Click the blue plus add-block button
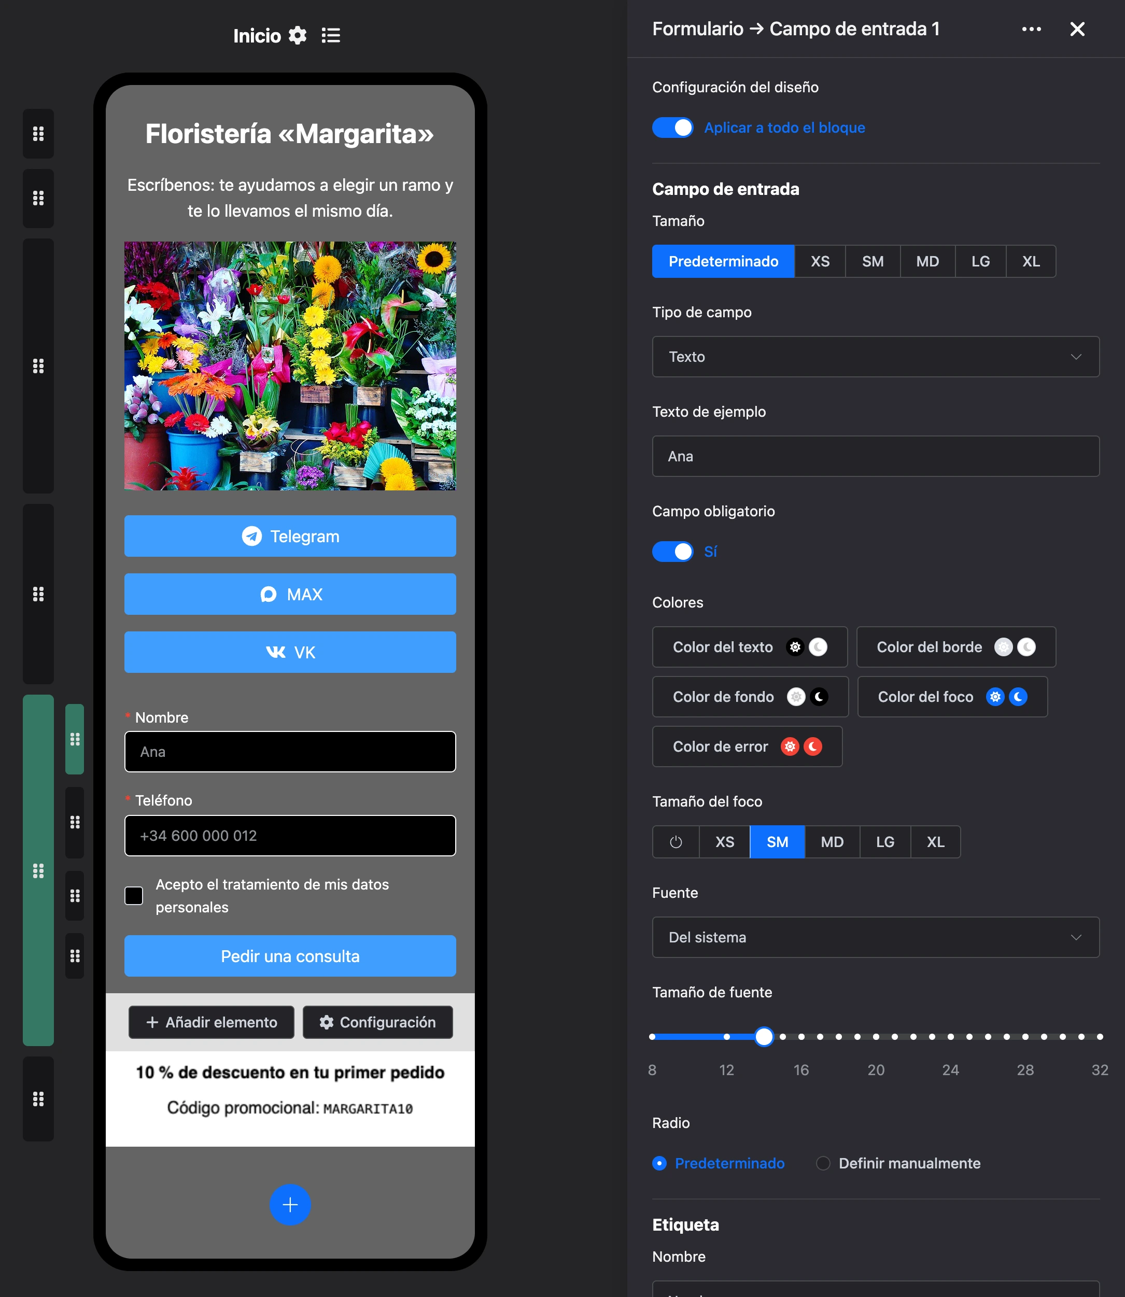The height and width of the screenshot is (1297, 1125). tap(290, 1205)
